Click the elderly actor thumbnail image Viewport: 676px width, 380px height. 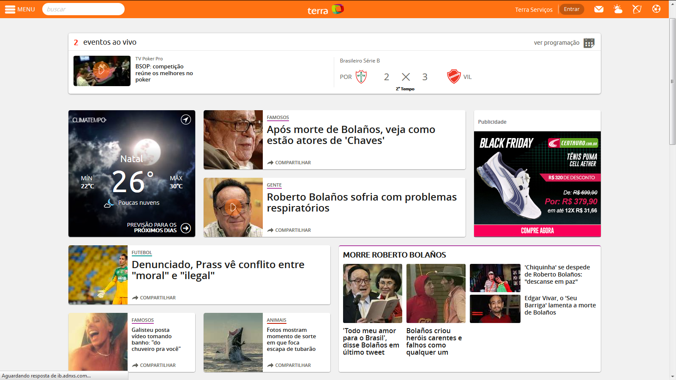[233, 140]
